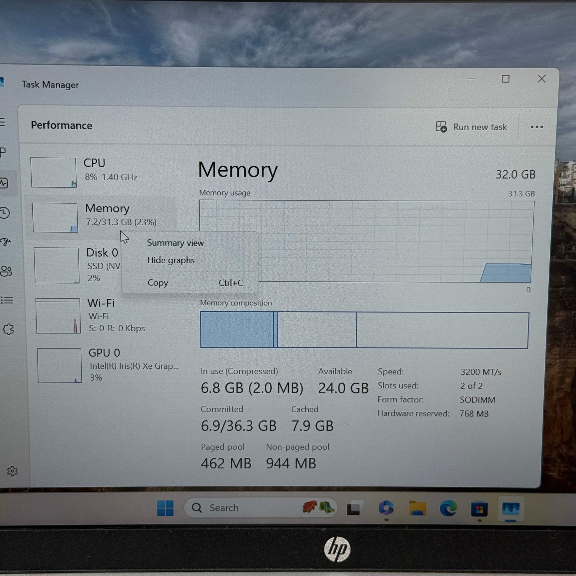Open the Startup apps sidebar icon

pos(5,242)
